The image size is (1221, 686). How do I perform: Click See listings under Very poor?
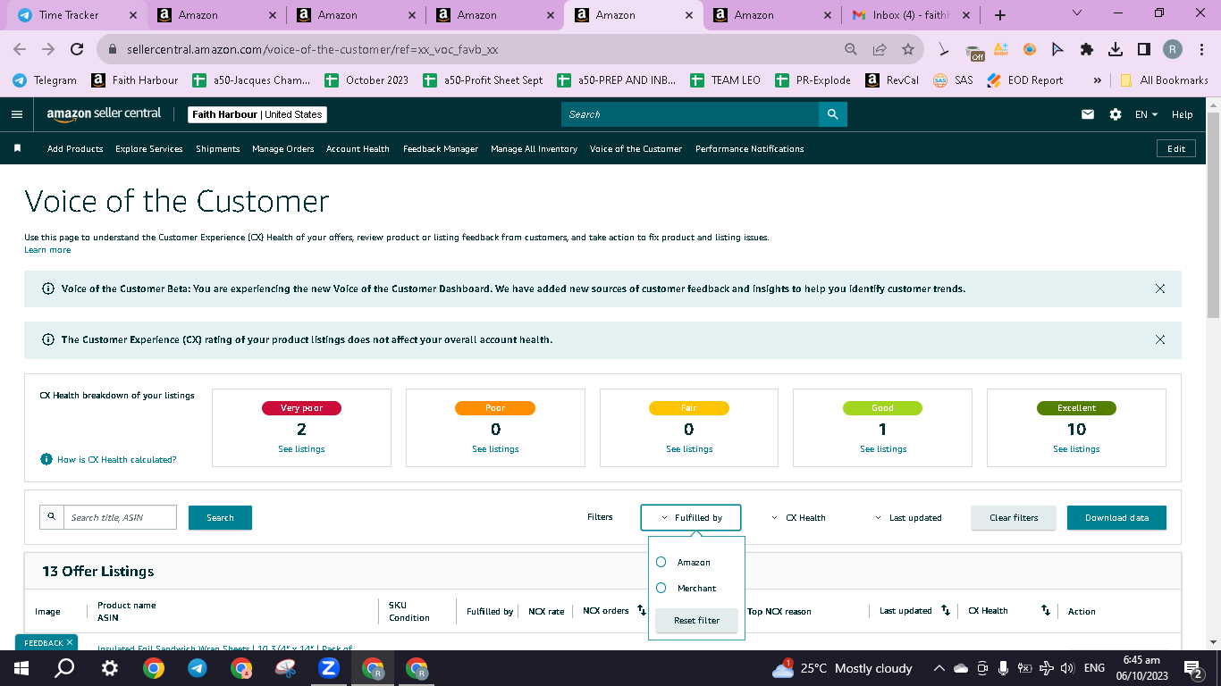click(301, 449)
